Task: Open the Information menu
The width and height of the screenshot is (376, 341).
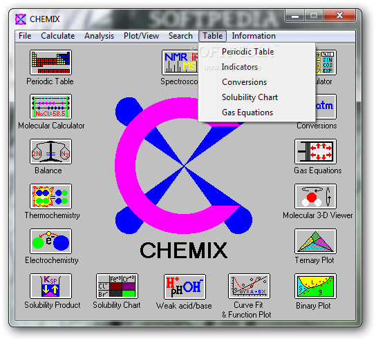Action: click(x=254, y=36)
